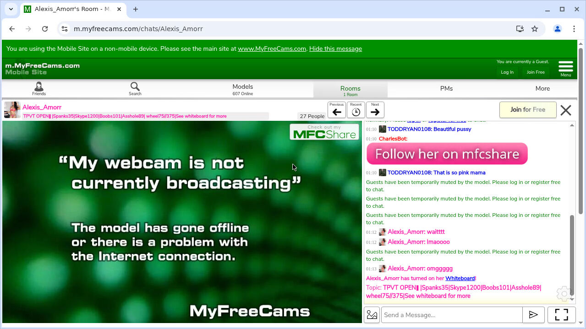Click the send message arrow icon

pos(533,315)
